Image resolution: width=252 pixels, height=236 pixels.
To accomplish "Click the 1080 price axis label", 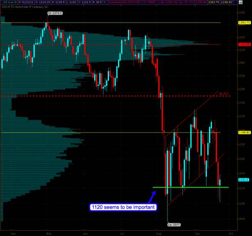I will (242, 219).
